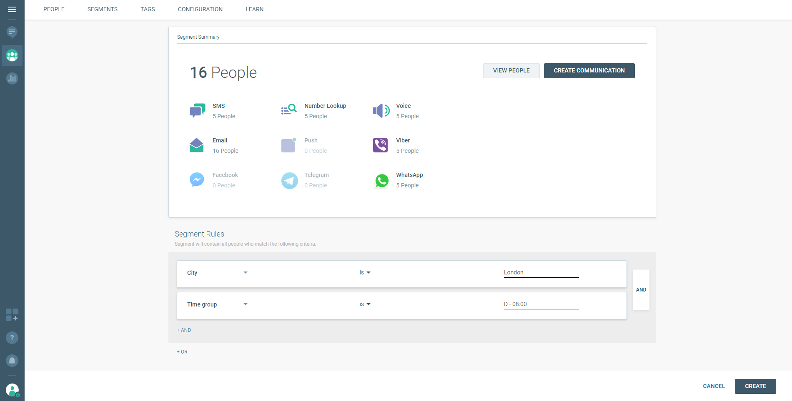The image size is (792, 401).
Task: Click the Viber channel icon
Action: (380, 145)
